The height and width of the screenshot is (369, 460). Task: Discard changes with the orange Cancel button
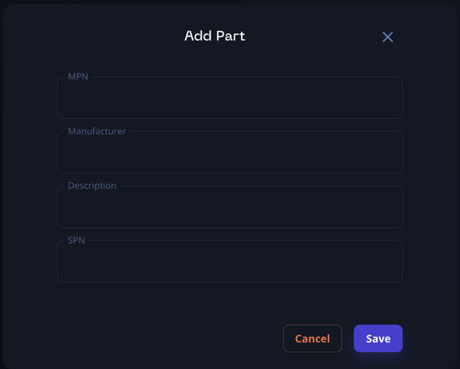(x=312, y=338)
